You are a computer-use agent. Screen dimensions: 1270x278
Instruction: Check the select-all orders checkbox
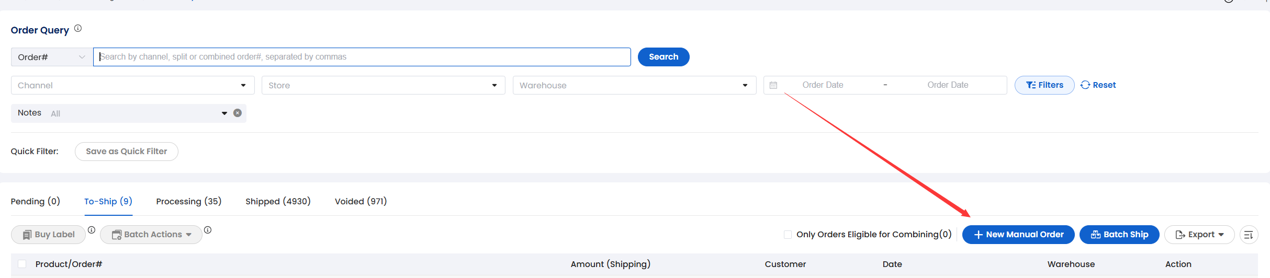coord(22,264)
